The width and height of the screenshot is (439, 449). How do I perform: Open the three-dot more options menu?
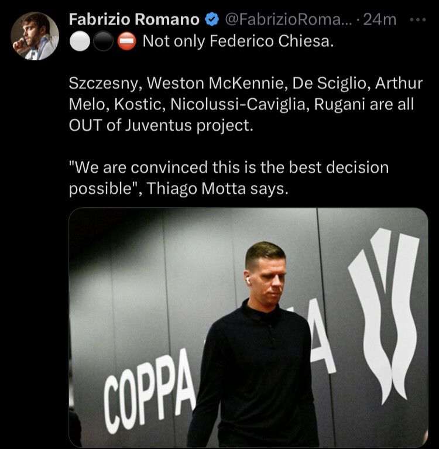[x=418, y=20]
